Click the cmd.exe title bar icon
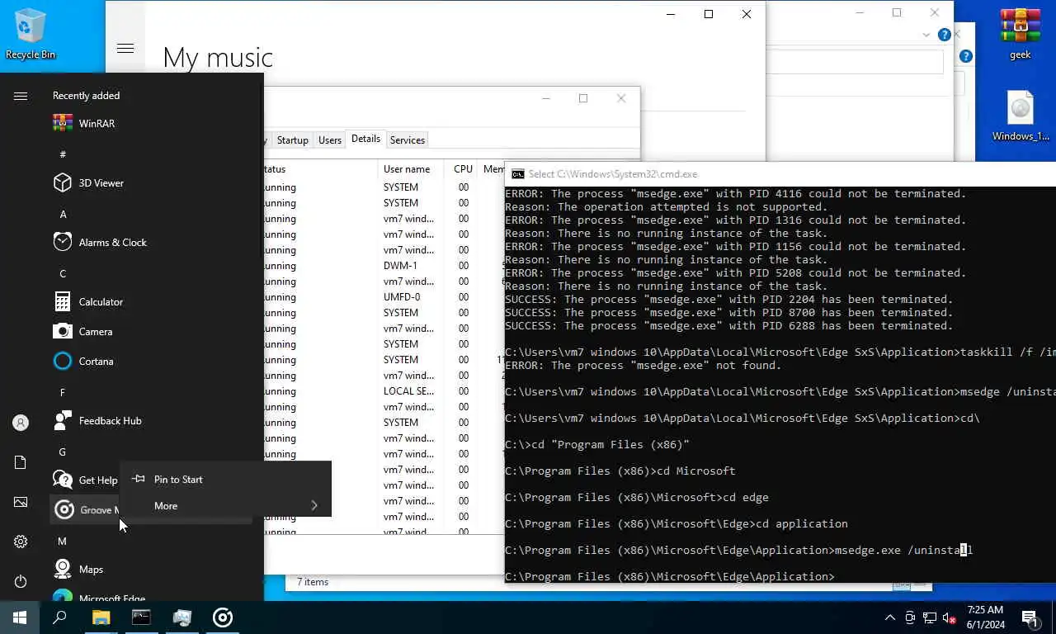 tap(517, 174)
